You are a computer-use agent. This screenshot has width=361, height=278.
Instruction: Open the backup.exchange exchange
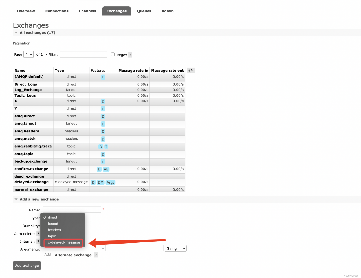(31, 161)
